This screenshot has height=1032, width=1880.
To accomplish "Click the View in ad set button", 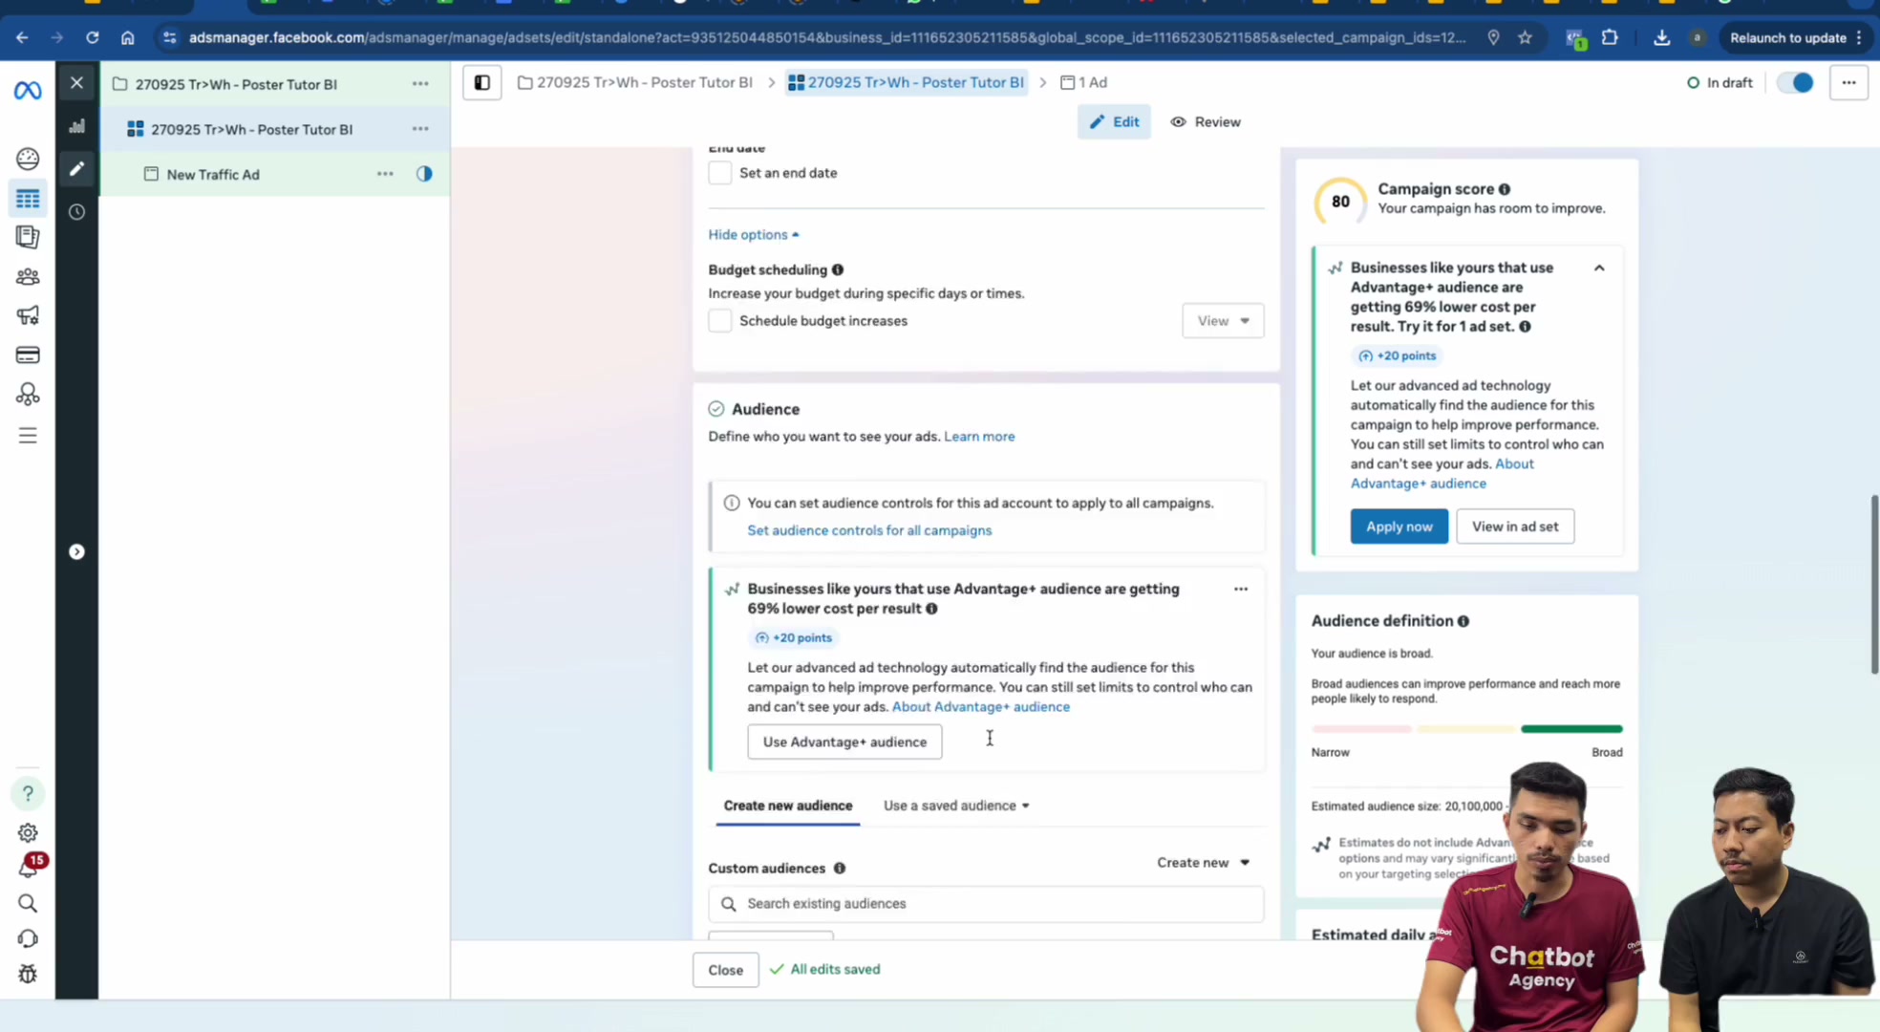I will (x=1515, y=527).
